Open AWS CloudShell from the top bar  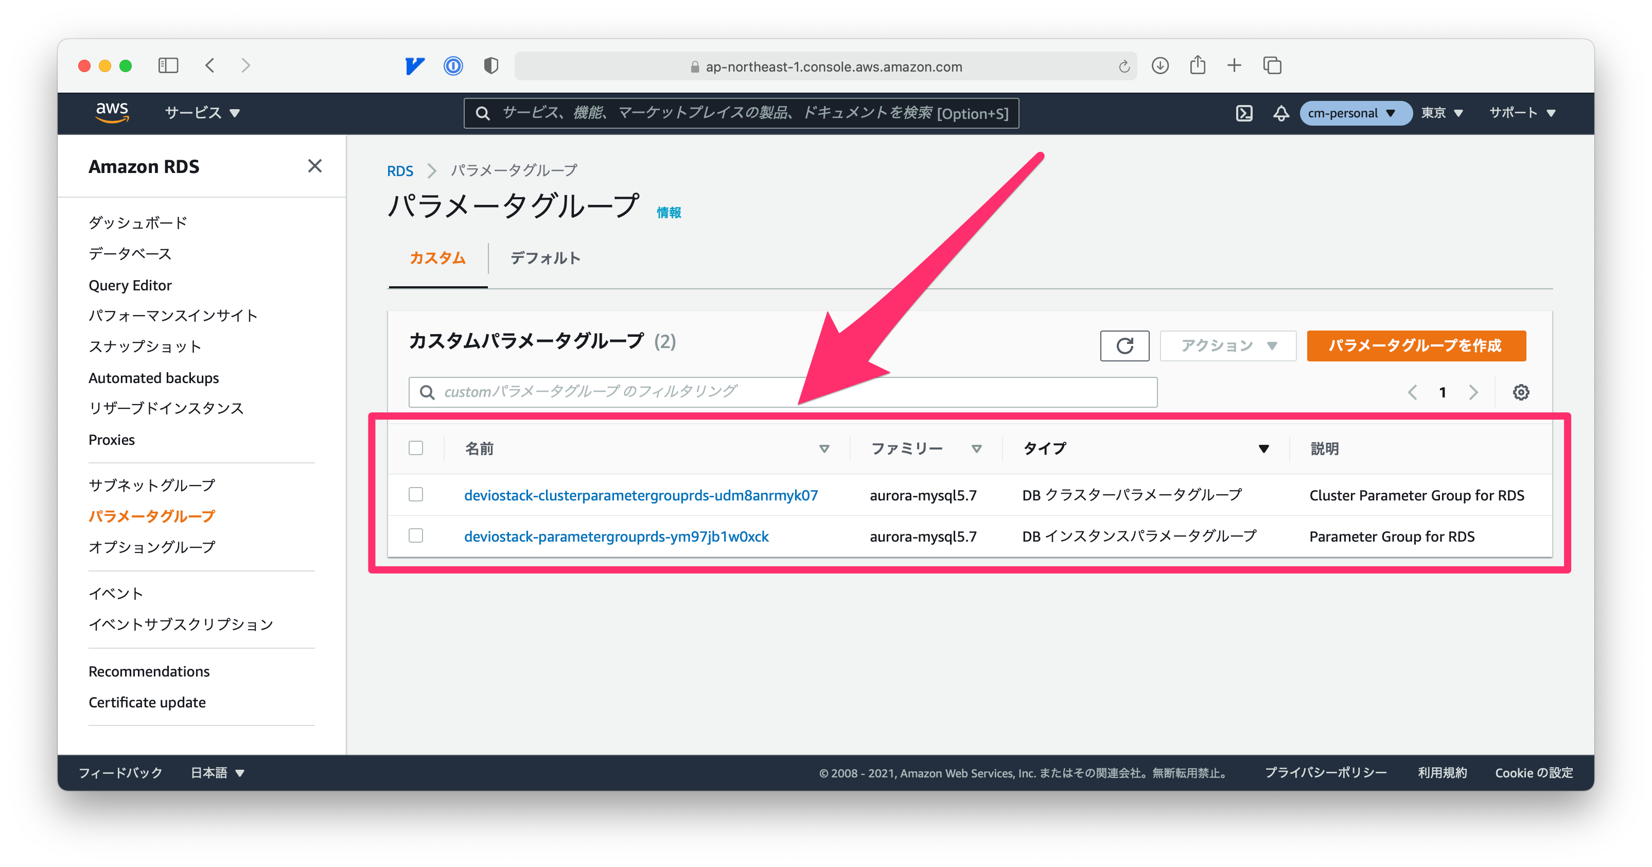[x=1245, y=112]
